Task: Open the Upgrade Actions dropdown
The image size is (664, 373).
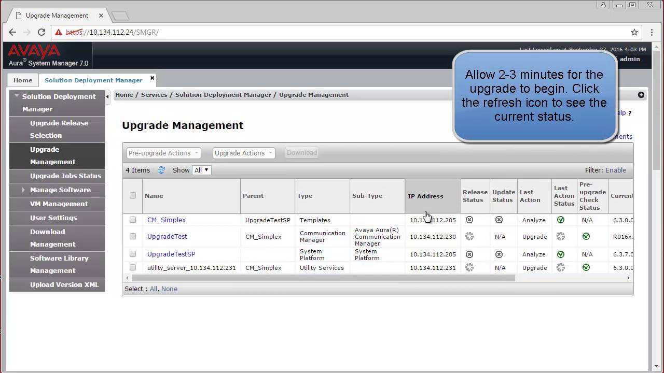Action: pos(243,153)
